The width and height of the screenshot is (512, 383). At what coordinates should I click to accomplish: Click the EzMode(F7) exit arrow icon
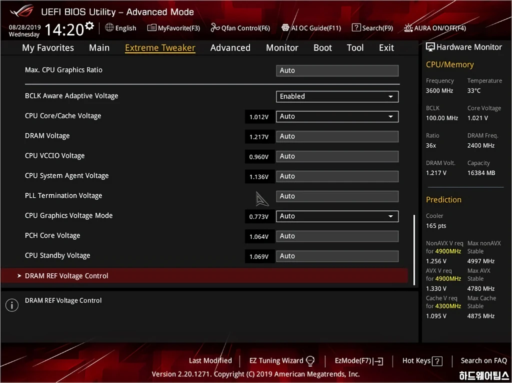coord(378,361)
